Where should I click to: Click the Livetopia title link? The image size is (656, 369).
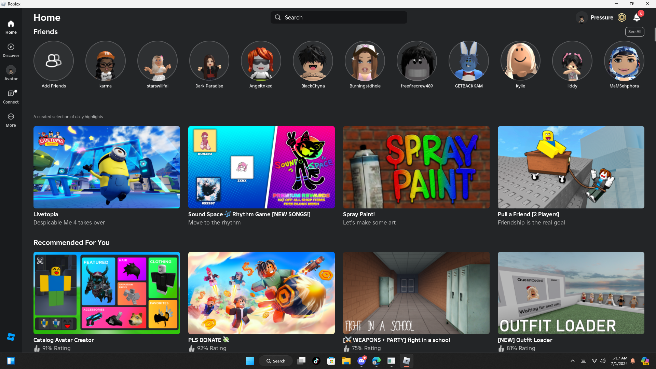[46, 214]
